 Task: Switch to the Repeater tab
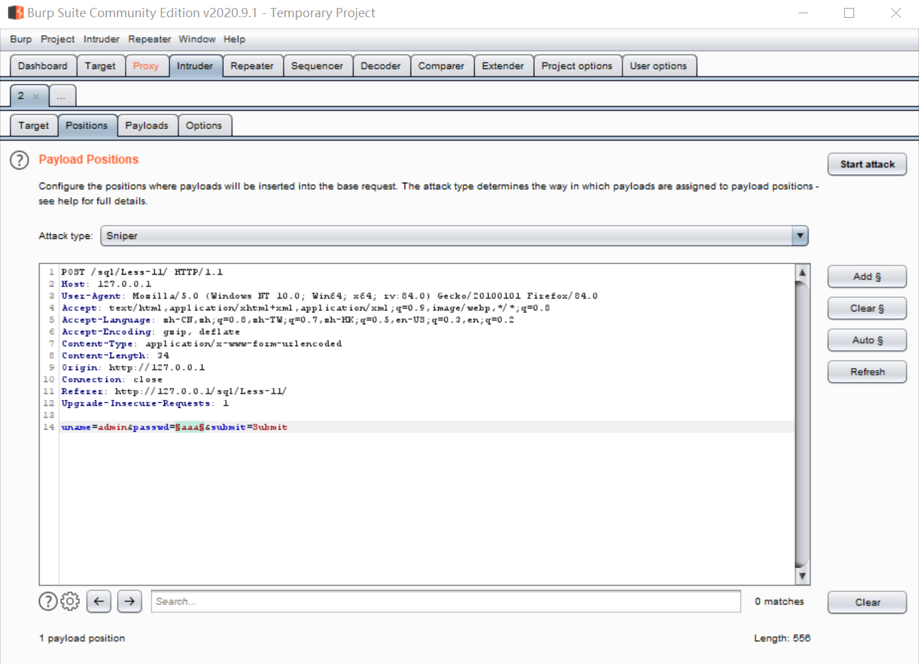click(x=252, y=66)
